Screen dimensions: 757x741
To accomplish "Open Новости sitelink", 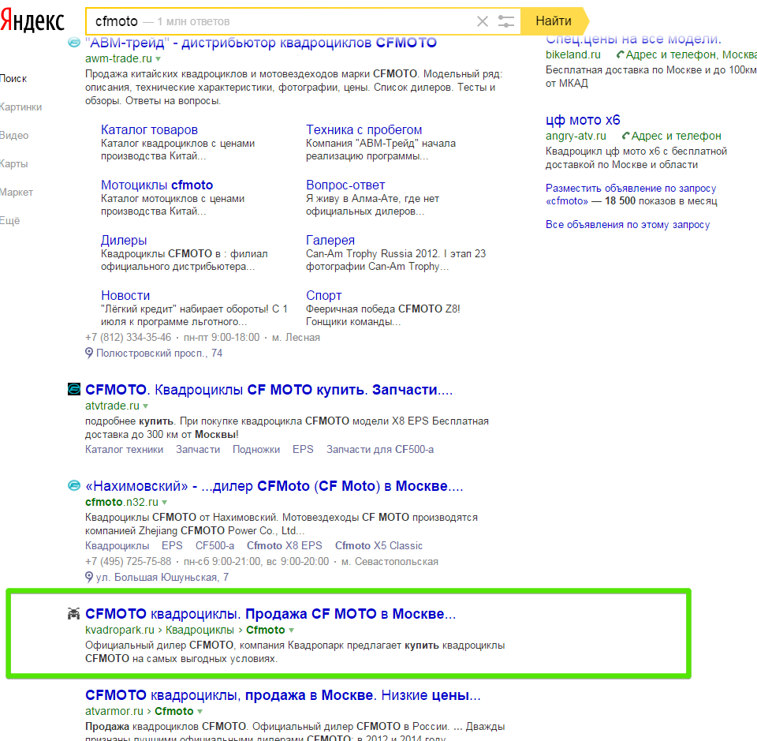I will tap(125, 295).
